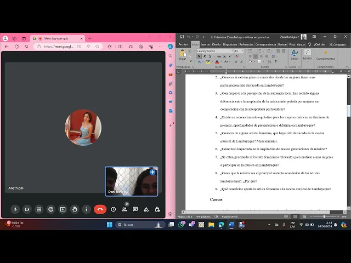The height and width of the screenshot is (263, 351).
Task: Open Edge sidebar settings gear
Action: pos(171,214)
